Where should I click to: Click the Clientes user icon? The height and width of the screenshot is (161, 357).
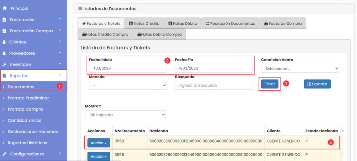pos(4,42)
